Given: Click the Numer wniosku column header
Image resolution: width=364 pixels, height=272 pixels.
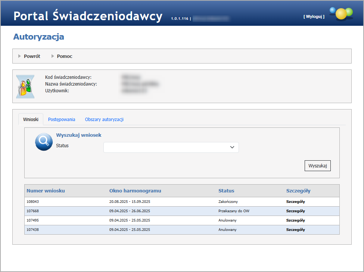Looking at the screenshot, I should tap(46, 191).
